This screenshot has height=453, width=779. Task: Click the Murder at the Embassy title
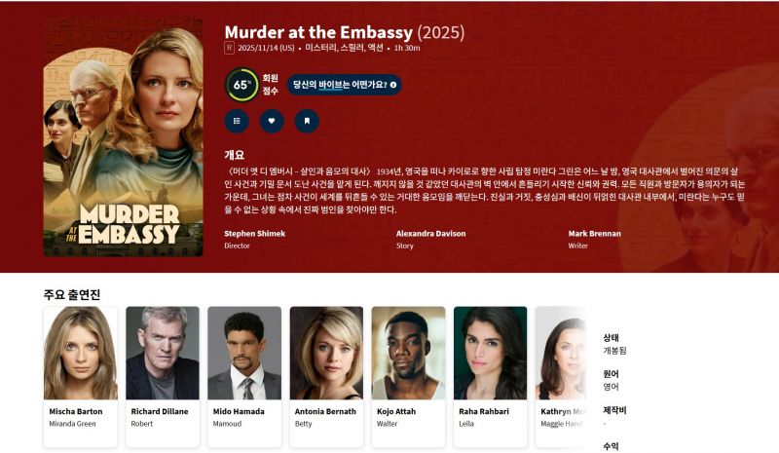[x=318, y=32]
